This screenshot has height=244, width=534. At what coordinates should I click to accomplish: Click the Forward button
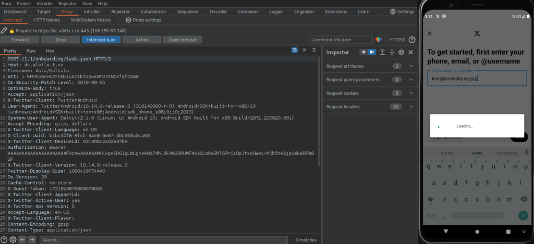tap(20, 40)
